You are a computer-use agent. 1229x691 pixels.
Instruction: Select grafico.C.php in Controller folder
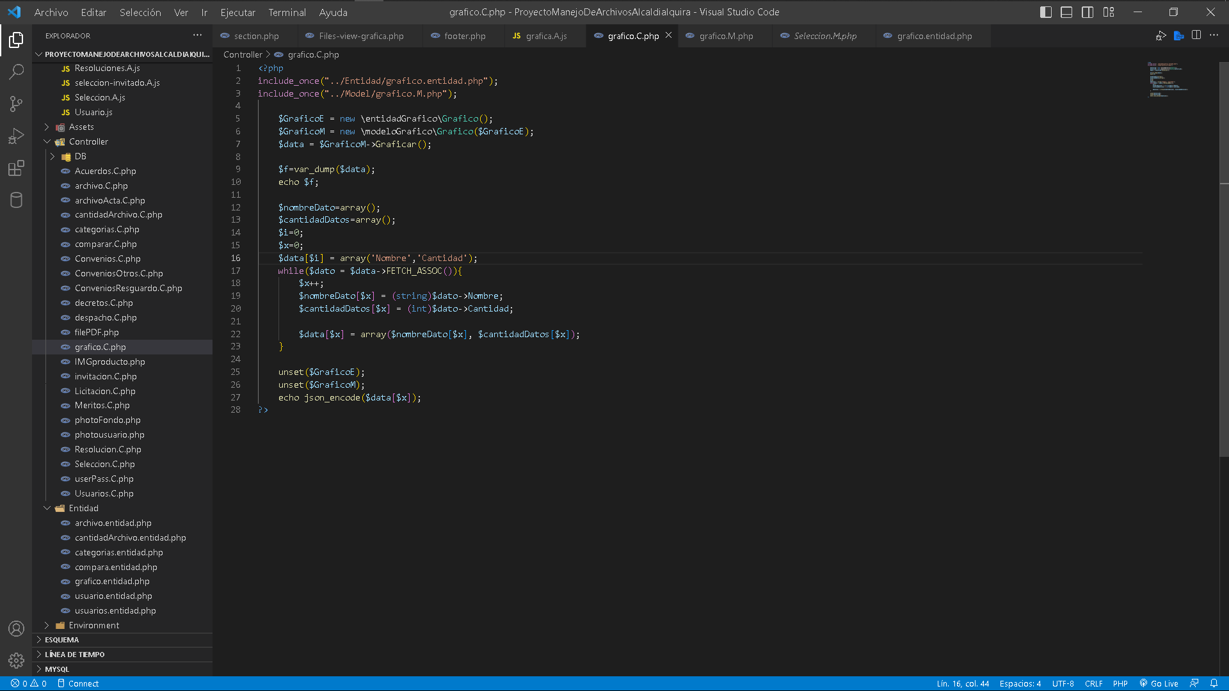pyautogui.click(x=100, y=347)
